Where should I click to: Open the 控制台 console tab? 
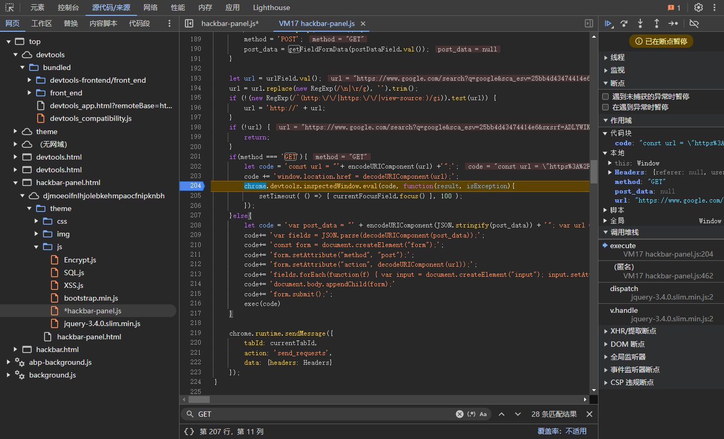click(x=68, y=7)
